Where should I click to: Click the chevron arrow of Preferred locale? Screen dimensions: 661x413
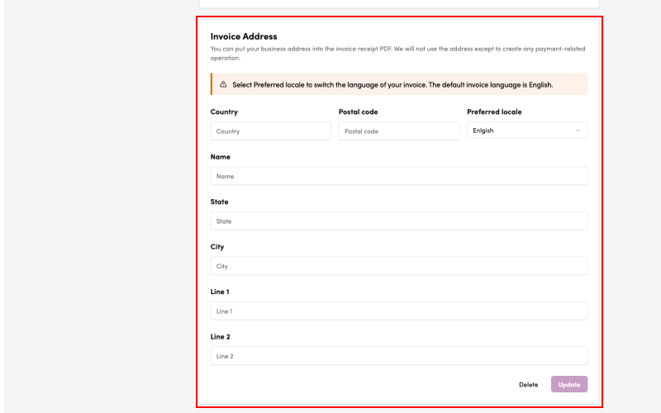coord(578,131)
